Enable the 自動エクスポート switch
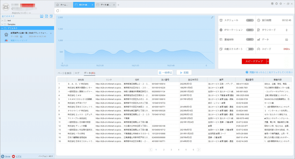 click(250, 49)
